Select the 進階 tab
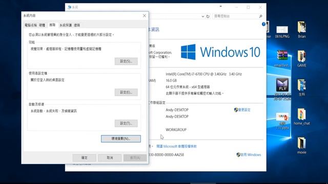The height and width of the screenshot is (184, 328). point(52,25)
